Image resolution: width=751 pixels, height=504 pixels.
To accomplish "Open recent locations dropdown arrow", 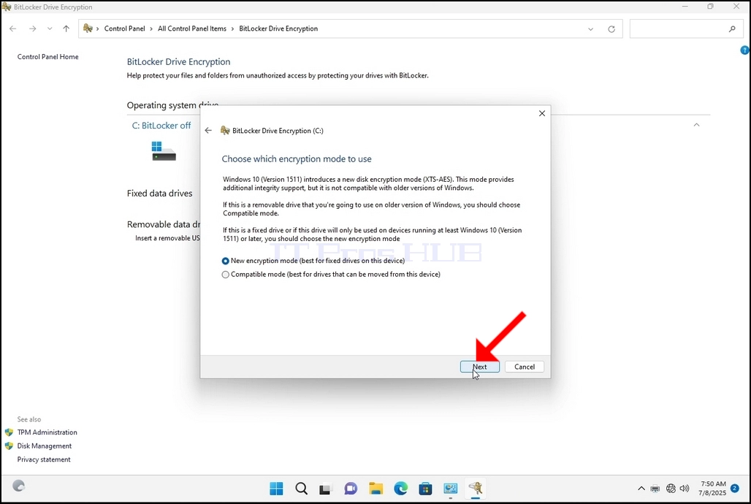I will coord(50,28).
